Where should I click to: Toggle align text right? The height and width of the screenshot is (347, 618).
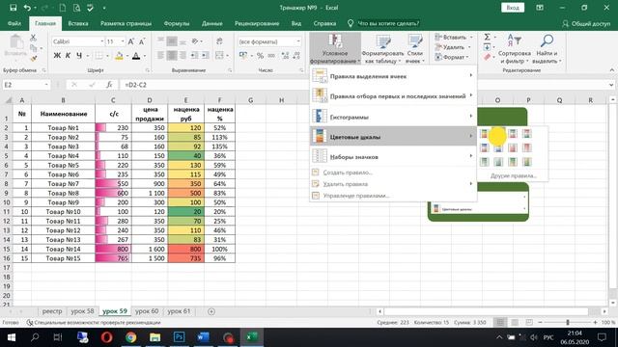[x=183, y=56]
